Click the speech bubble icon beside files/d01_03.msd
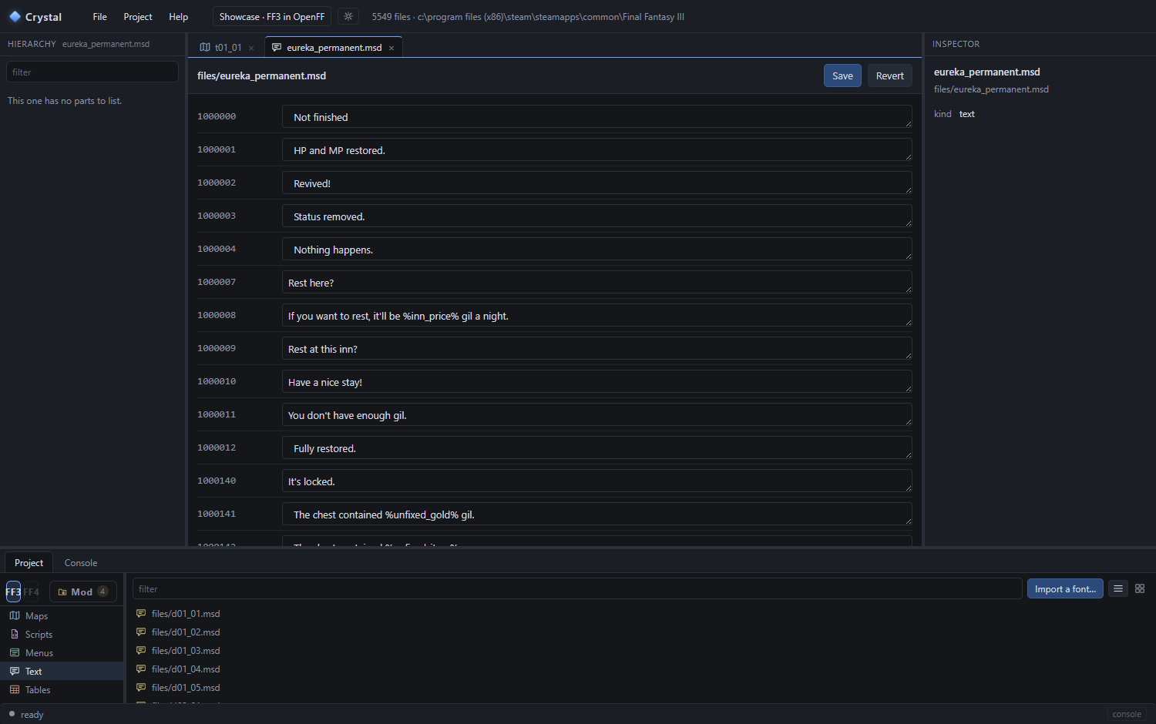Viewport: 1156px width, 724px height. (x=141, y=651)
